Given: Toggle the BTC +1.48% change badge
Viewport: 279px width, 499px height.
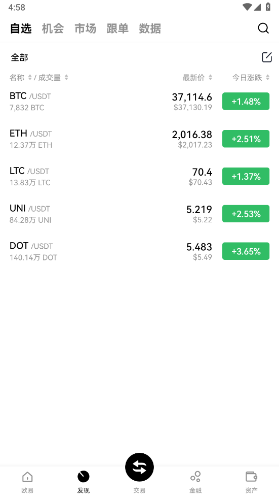Looking at the screenshot, I should pos(246,101).
